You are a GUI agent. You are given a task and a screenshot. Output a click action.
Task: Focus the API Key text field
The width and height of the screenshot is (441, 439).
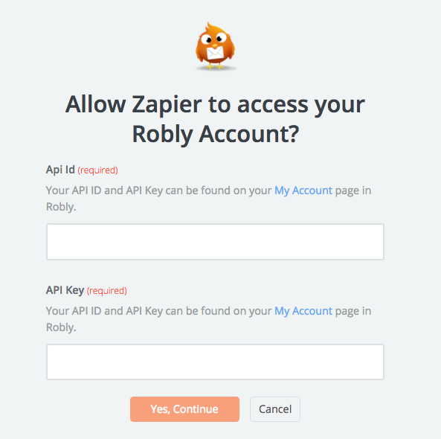(x=215, y=362)
